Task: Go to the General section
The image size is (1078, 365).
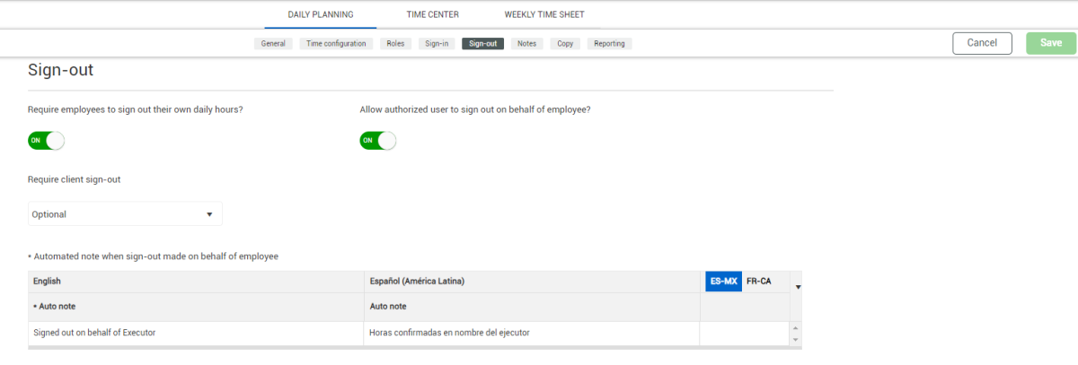Action: pos(273,43)
